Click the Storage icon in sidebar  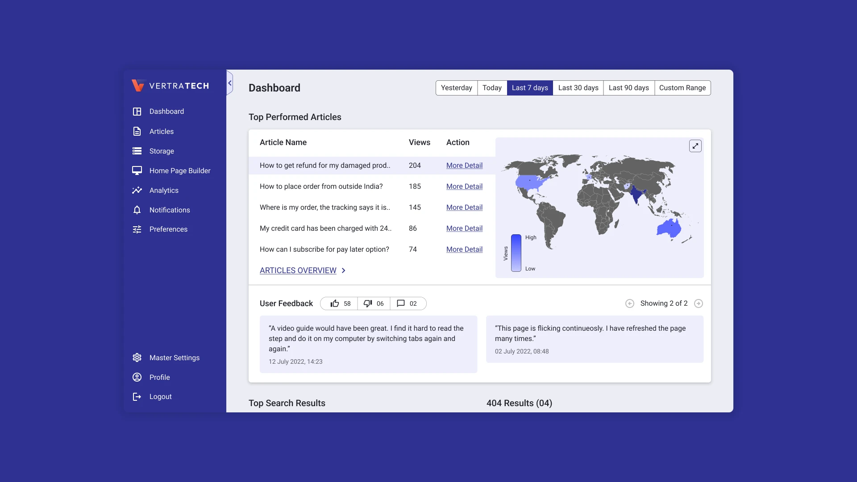point(137,151)
